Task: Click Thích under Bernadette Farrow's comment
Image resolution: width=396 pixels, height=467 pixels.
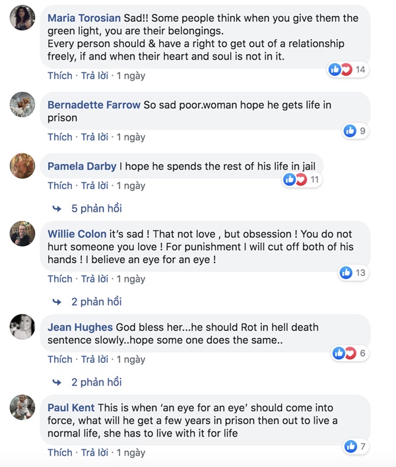Action: pyautogui.click(x=60, y=137)
